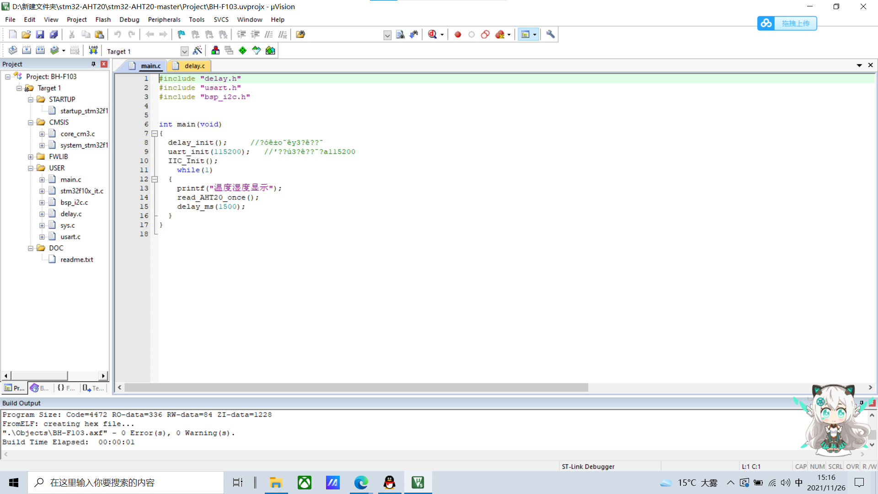
Task: Open Options for Target (magic wand) icon
Action: click(x=198, y=50)
